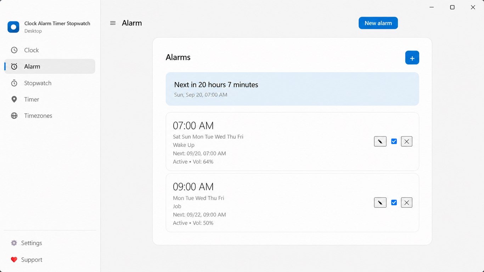Click the 'Job' alarm label
The image size is (484, 272).
177,206
